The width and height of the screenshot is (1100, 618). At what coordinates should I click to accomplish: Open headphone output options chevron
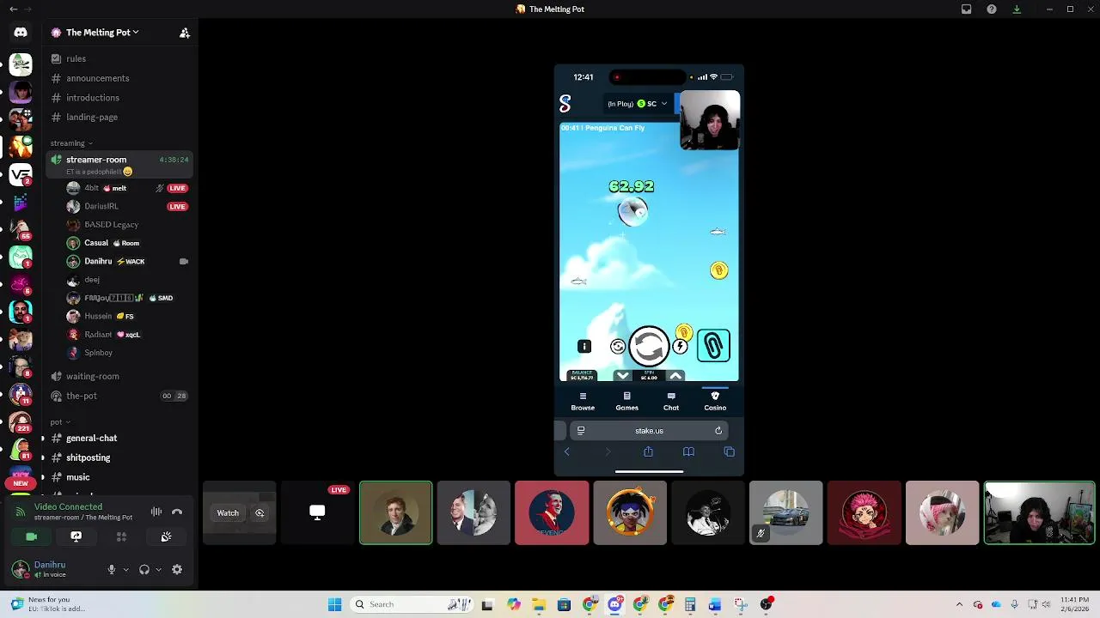(x=158, y=569)
